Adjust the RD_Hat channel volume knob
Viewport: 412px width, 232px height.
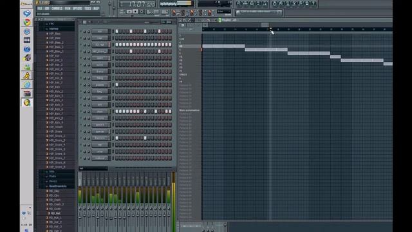coord(89,45)
